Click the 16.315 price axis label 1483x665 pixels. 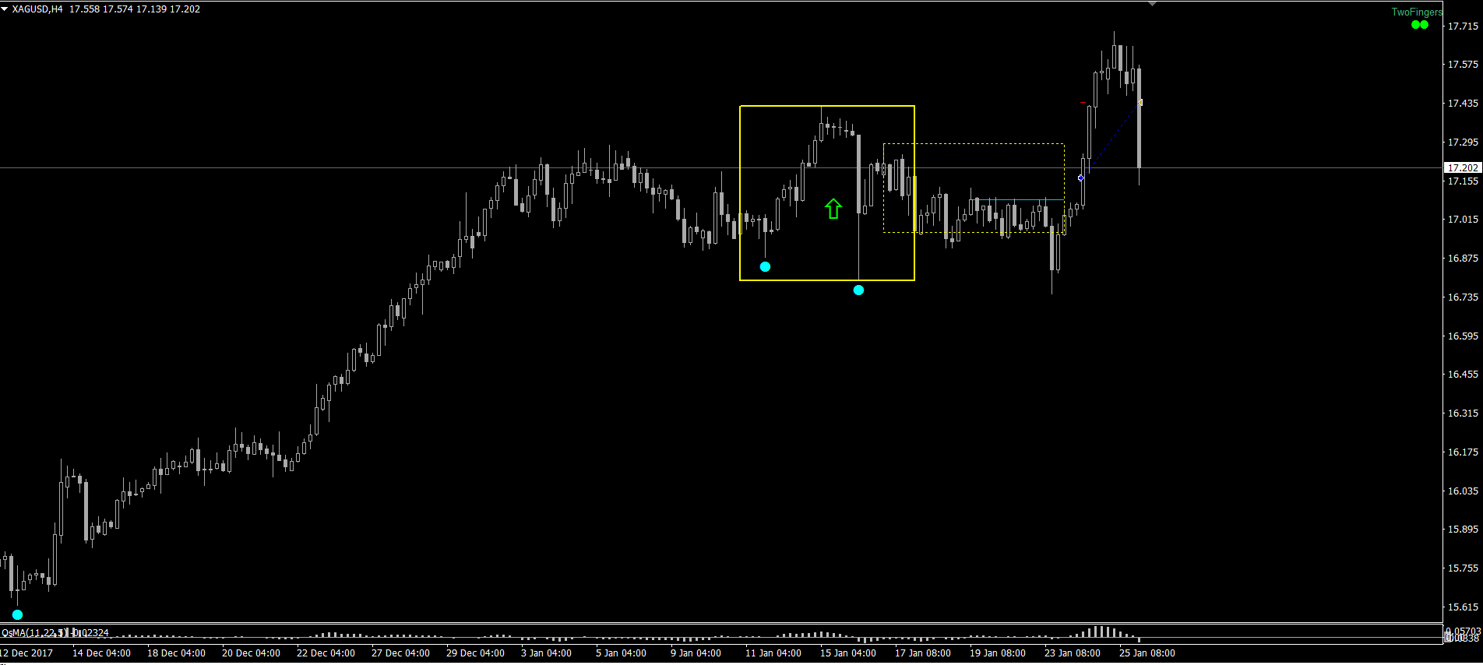1463,413
